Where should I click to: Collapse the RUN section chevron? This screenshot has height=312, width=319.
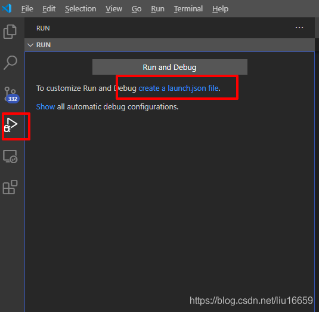(x=30, y=45)
